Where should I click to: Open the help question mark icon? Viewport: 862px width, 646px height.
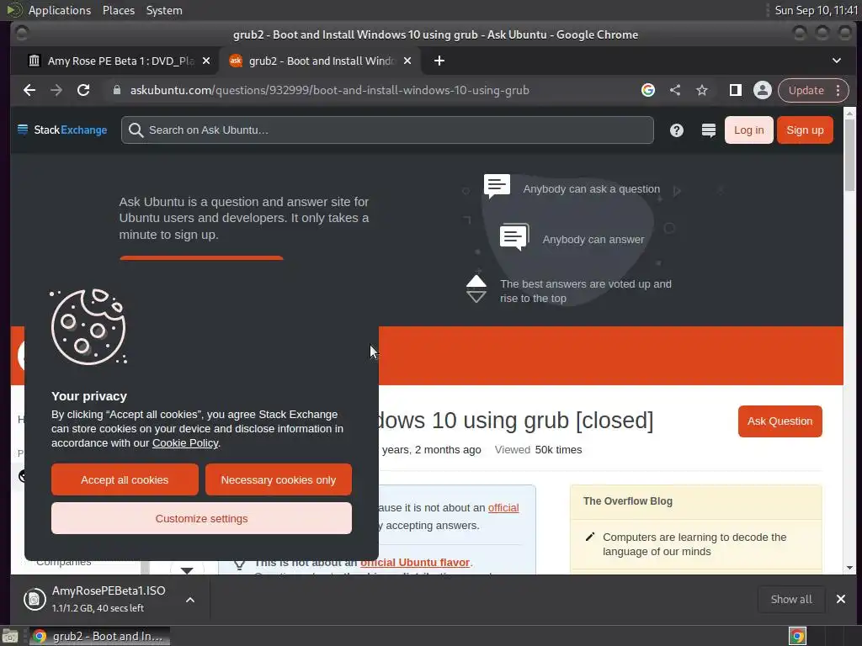tap(677, 130)
